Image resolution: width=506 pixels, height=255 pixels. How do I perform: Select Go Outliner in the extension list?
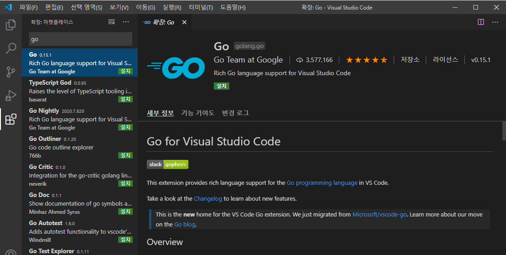(80, 147)
